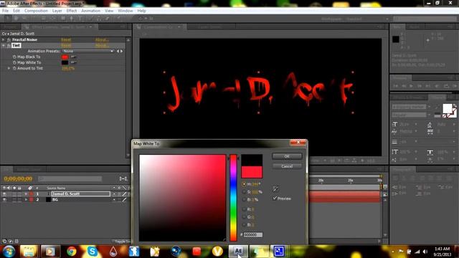The width and height of the screenshot is (459, 258).
Task: Click the saturation-brightness color field
Action: [182, 198]
